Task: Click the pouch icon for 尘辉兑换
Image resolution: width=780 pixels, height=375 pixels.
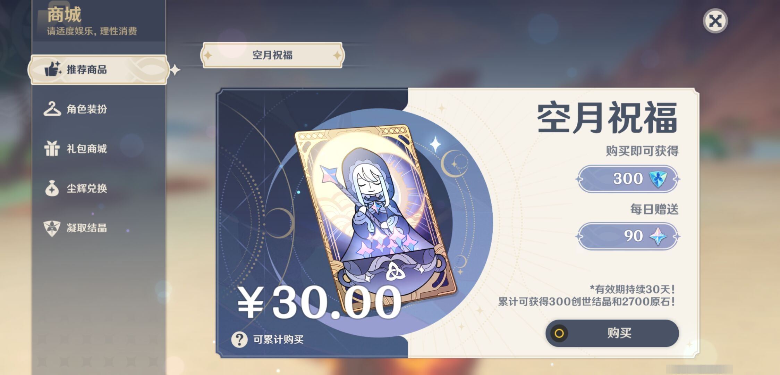Action: tap(52, 188)
